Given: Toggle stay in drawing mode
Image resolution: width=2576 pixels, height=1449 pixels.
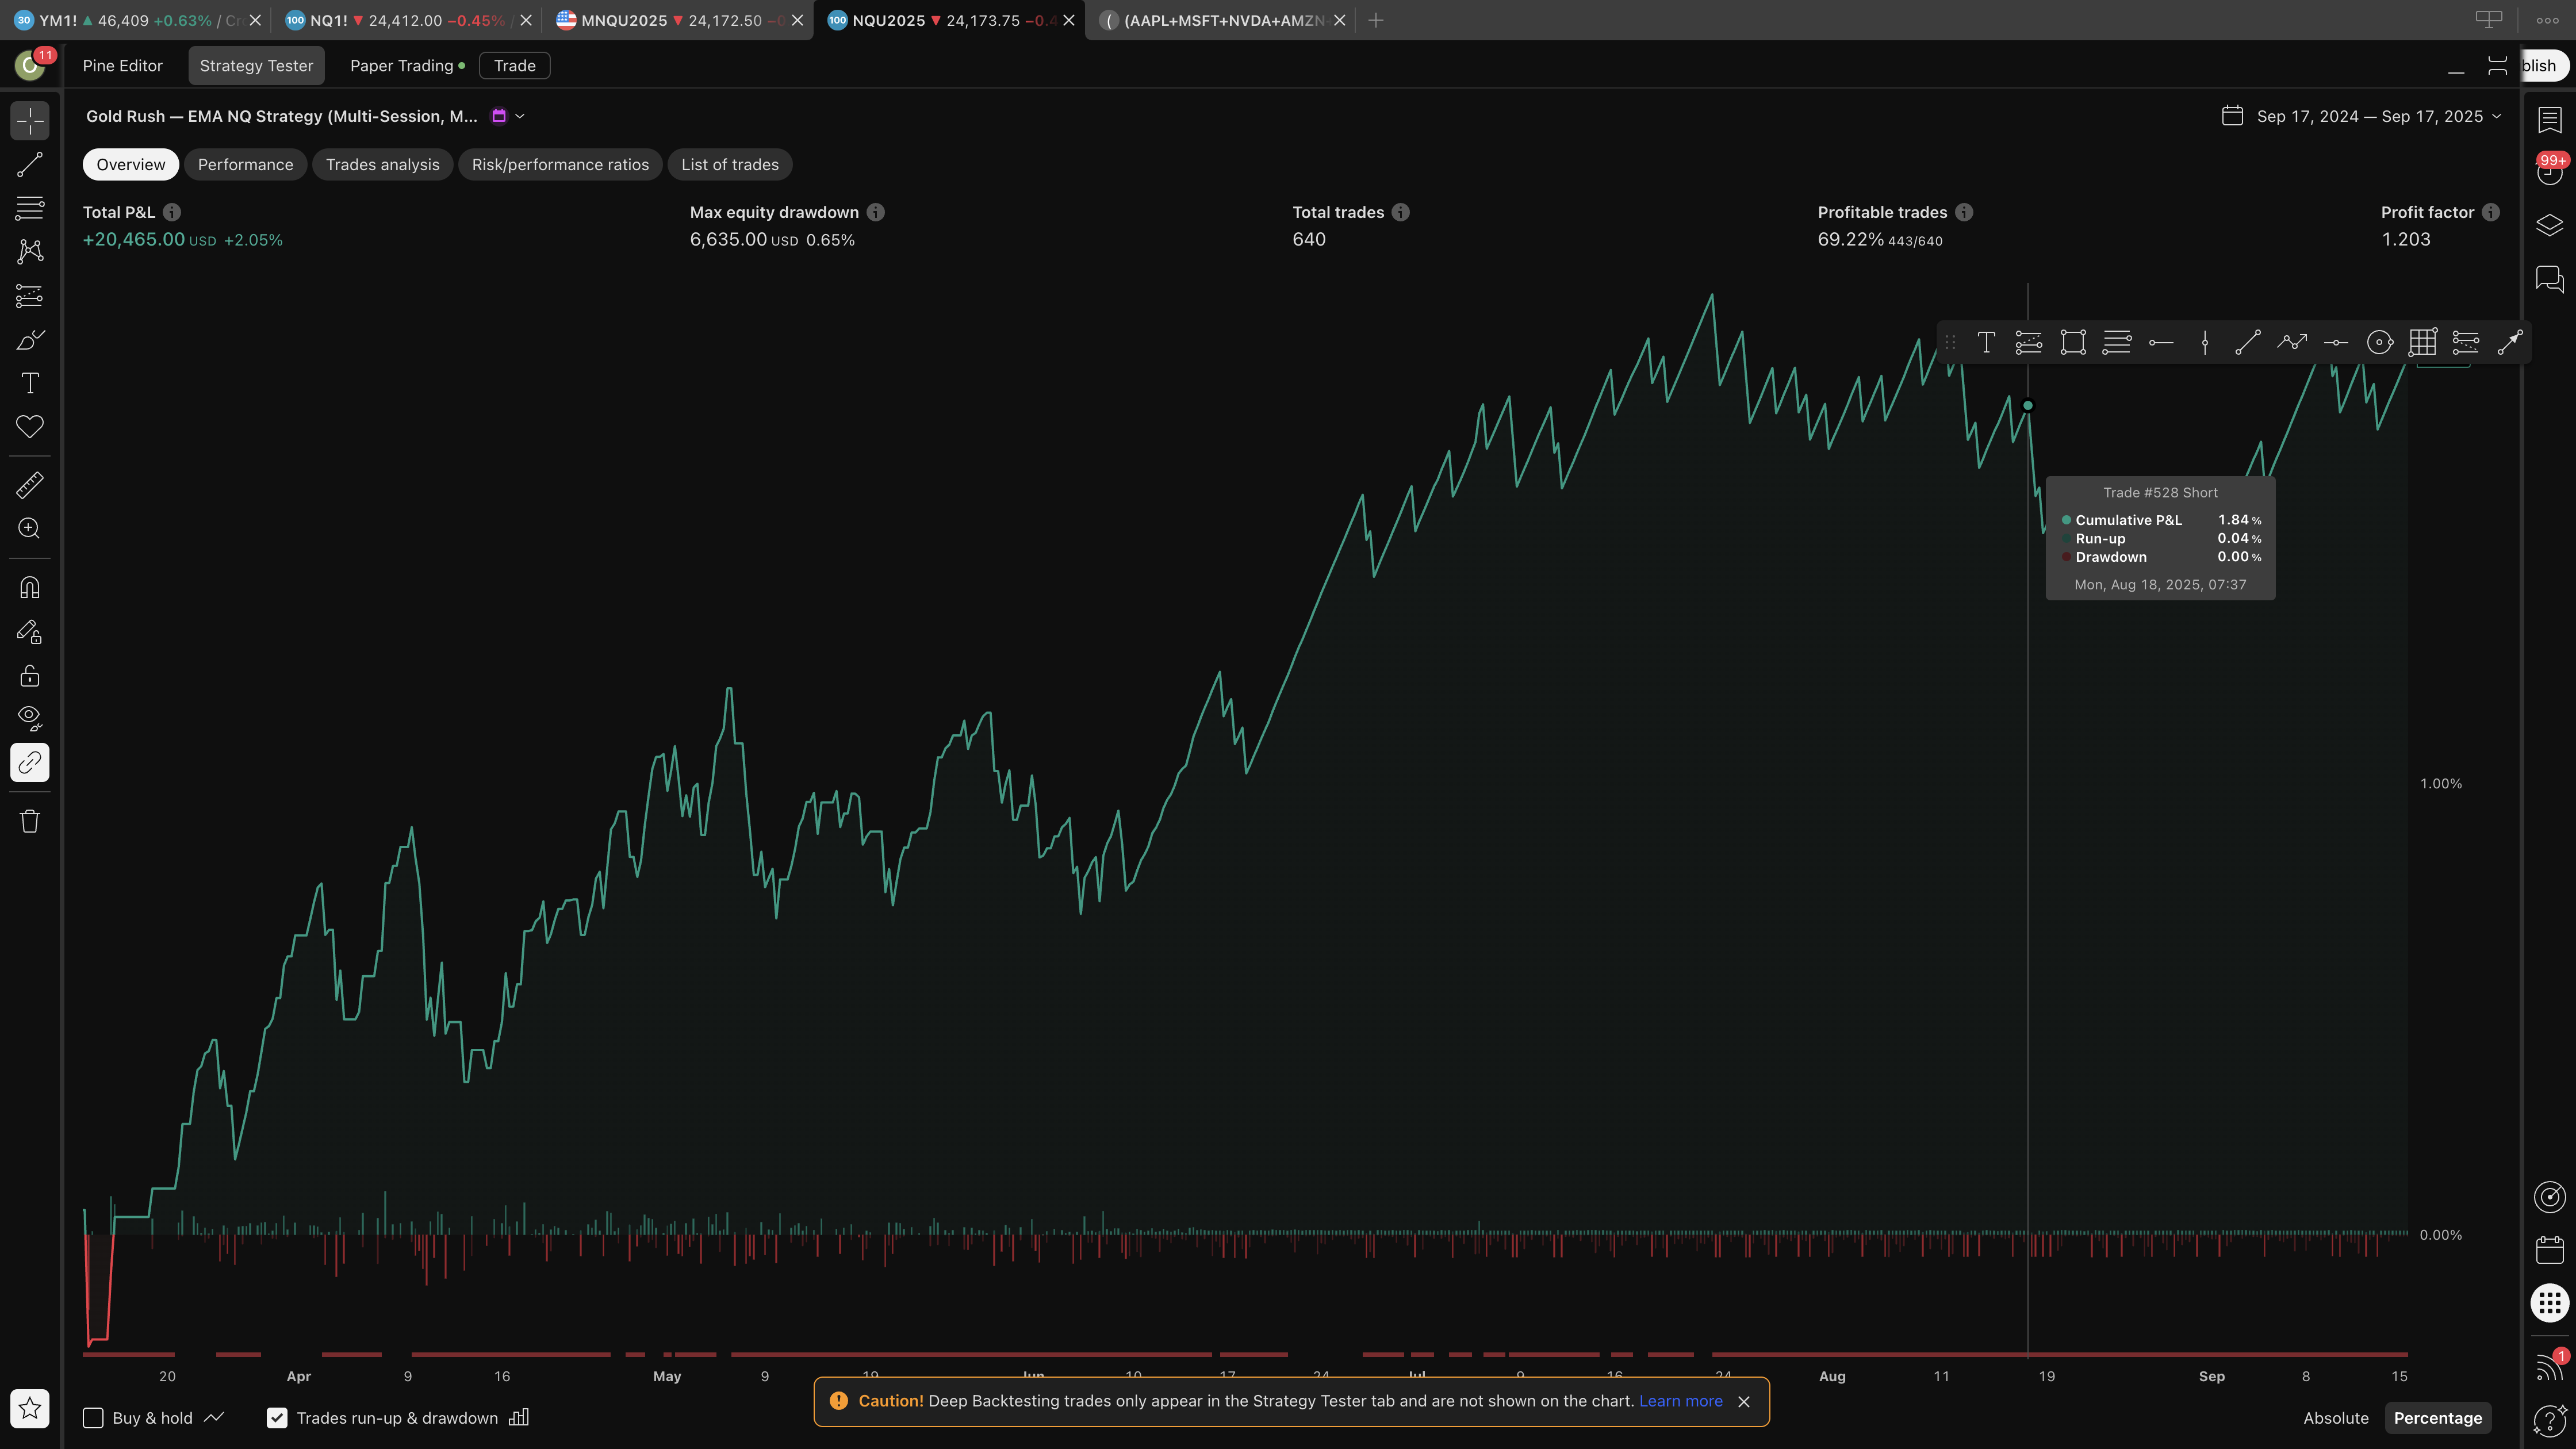Looking at the screenshot, I should pyautogui.click(x=30, y=631).
